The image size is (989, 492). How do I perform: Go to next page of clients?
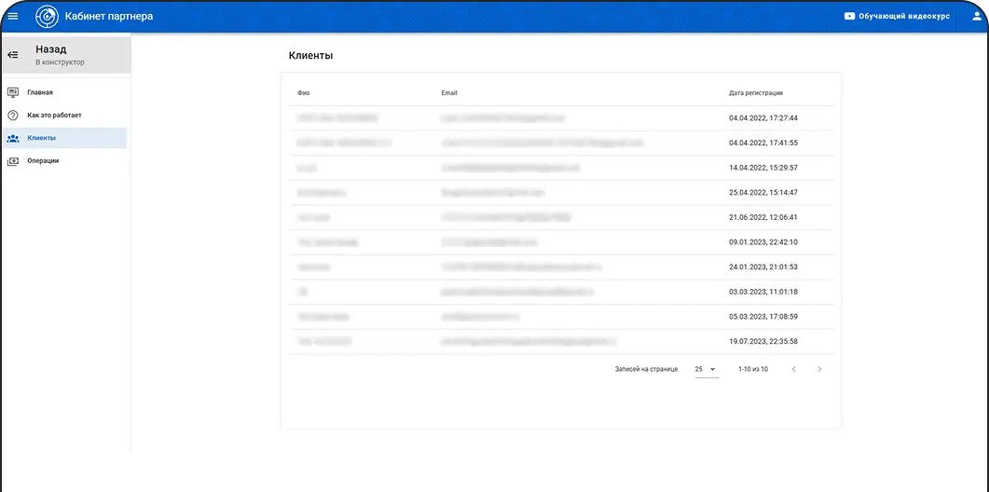(x=819, y=370)
